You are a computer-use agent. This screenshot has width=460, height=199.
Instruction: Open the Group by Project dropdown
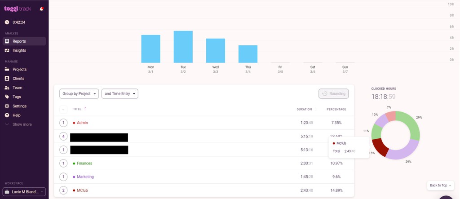point(79,93)
